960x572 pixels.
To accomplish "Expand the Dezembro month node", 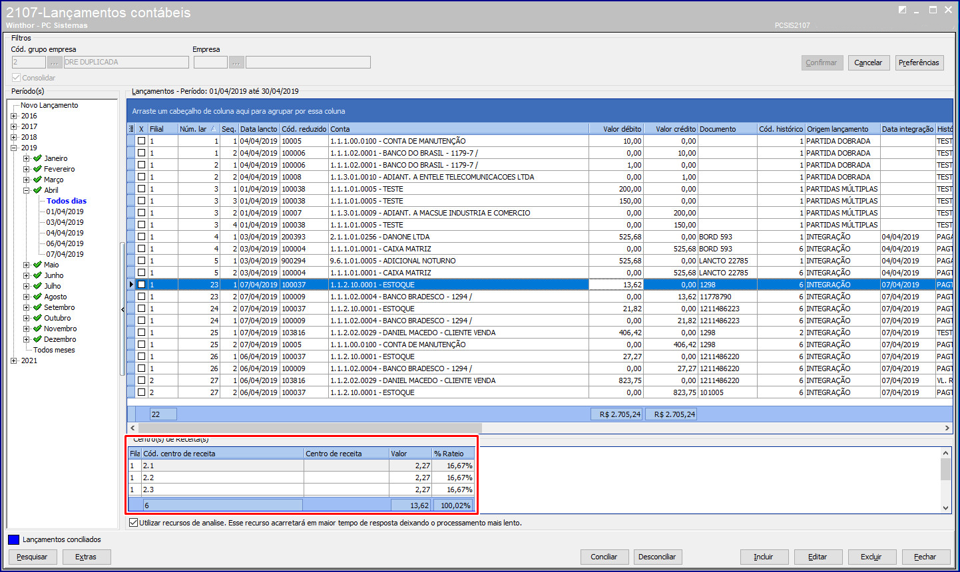I will click(x=27, y=339).
